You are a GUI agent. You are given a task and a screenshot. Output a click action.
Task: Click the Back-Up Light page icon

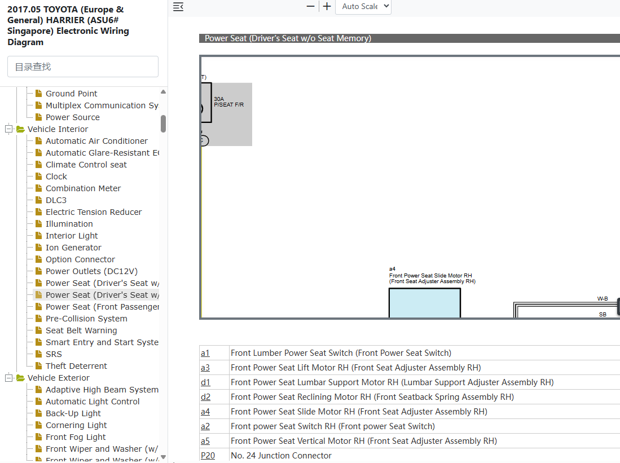coord(39,413)
